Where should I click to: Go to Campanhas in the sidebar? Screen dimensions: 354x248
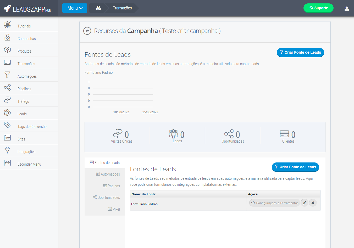[x=26, y=39]
